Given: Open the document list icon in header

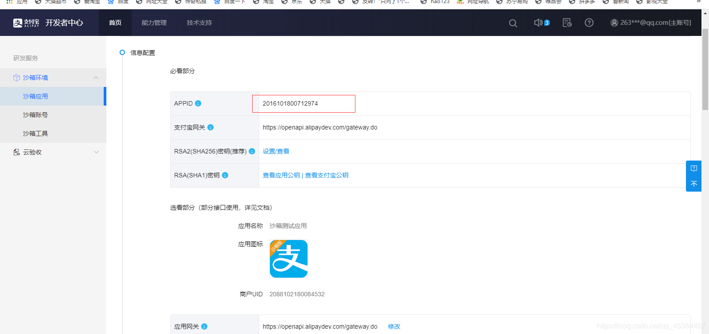Looking at the screenshot, I should click(x=567, y=23).
